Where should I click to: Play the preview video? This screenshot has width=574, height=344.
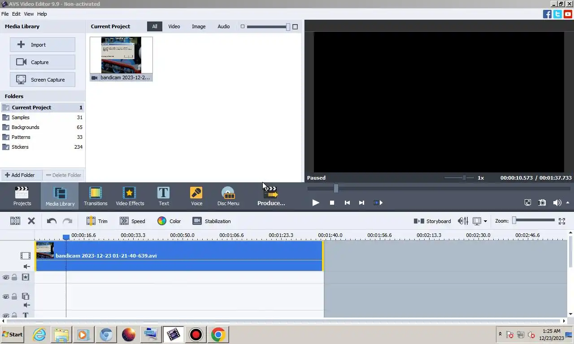(316, 202)
